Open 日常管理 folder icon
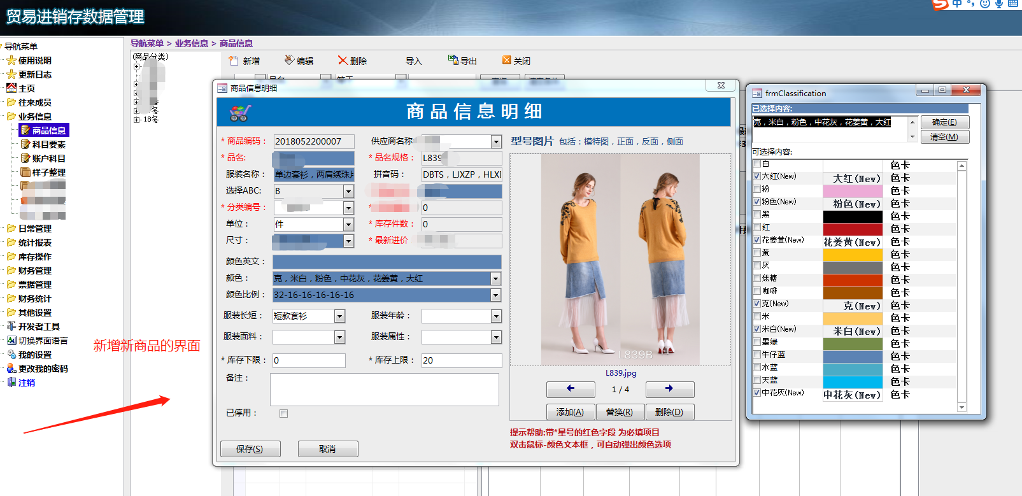 coord(11,228)
